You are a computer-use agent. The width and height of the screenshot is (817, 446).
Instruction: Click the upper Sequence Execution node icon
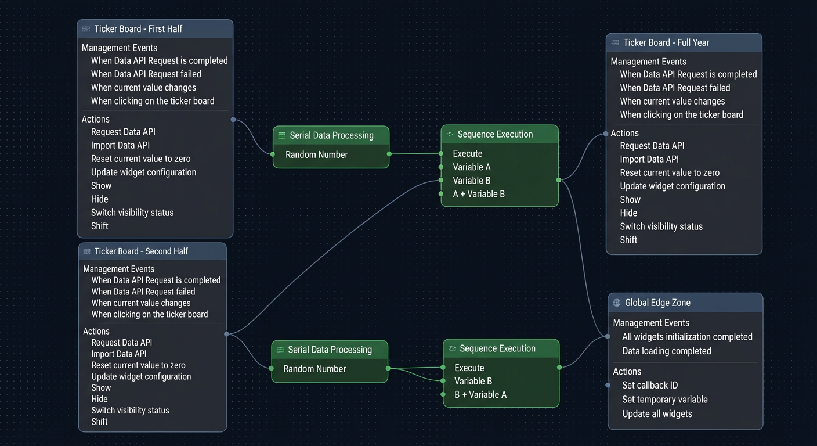click(450, 135)
